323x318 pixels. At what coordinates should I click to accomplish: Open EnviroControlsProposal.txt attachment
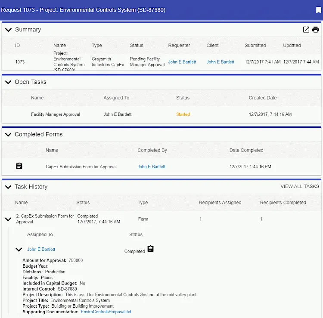(x=106, y=312)
